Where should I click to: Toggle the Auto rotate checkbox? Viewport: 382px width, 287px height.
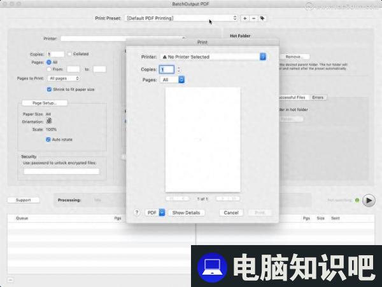48,140
